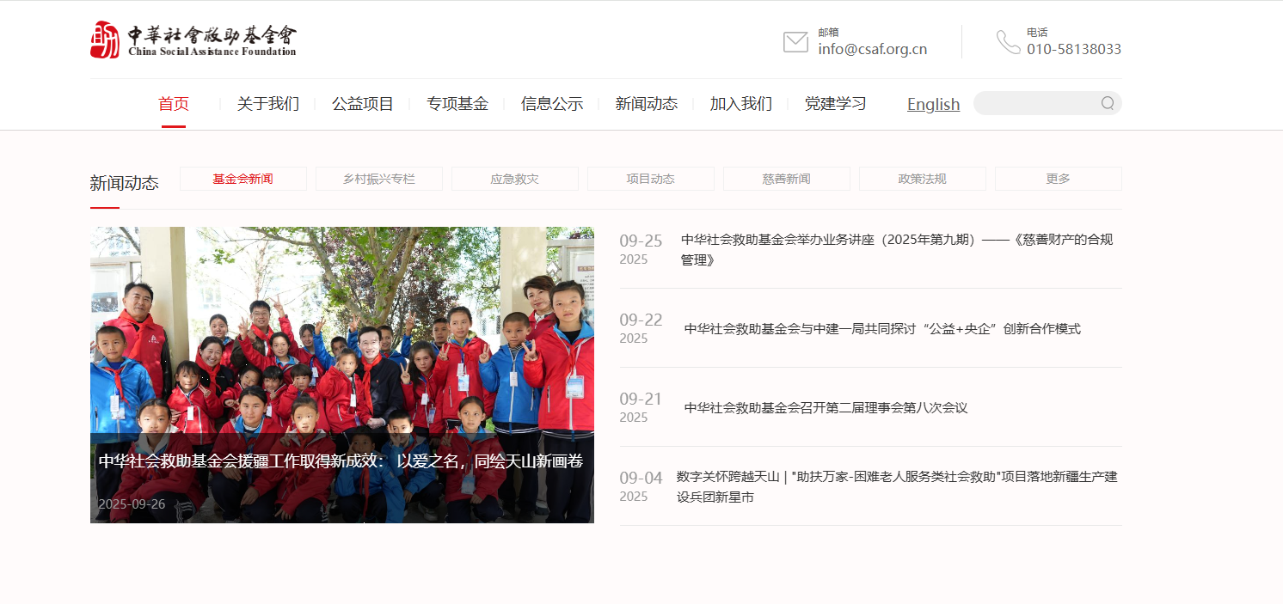
Task: Switch to the 乡村振兴专栏 tab
Action: click(379, 179)
